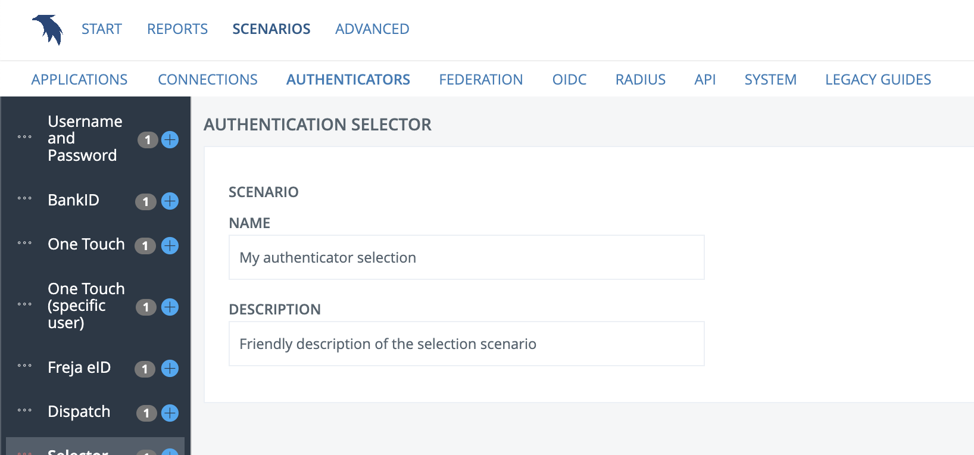
Task: Focus the DESCRIPTION text field
Action: tap(467, 344)
